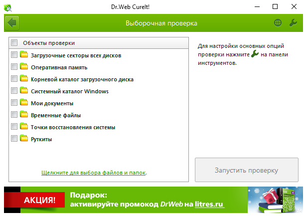Enable the Мои документы checkbox
307x217 pixels.
pyautogui.click(x=14, y=103)
